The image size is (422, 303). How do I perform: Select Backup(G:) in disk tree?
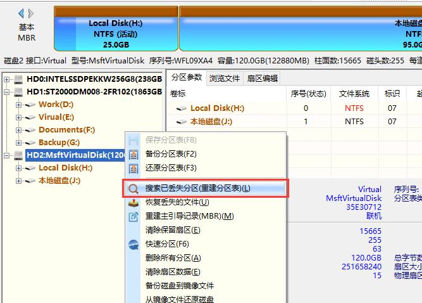click(59, 143)
